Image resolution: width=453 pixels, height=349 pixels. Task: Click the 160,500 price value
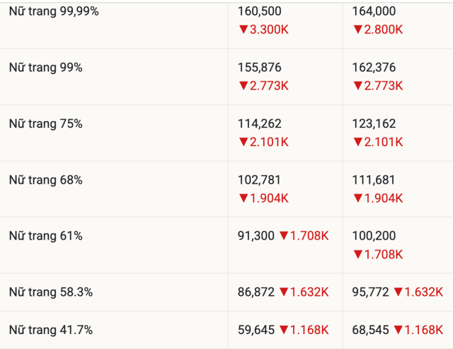click(259, 11)
